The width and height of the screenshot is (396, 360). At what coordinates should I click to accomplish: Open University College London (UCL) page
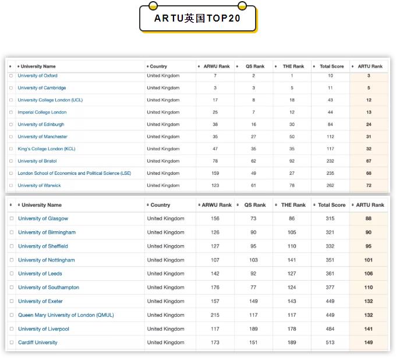coord(50,100)
